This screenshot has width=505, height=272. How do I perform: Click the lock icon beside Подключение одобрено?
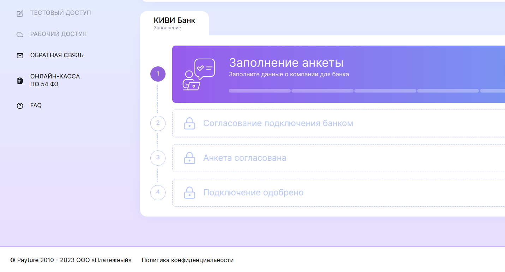coord(190,193)
